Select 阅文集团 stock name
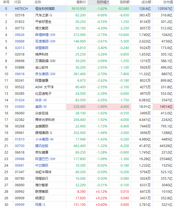The width and height of the screenshot is (174, 208). pos(42,28)
